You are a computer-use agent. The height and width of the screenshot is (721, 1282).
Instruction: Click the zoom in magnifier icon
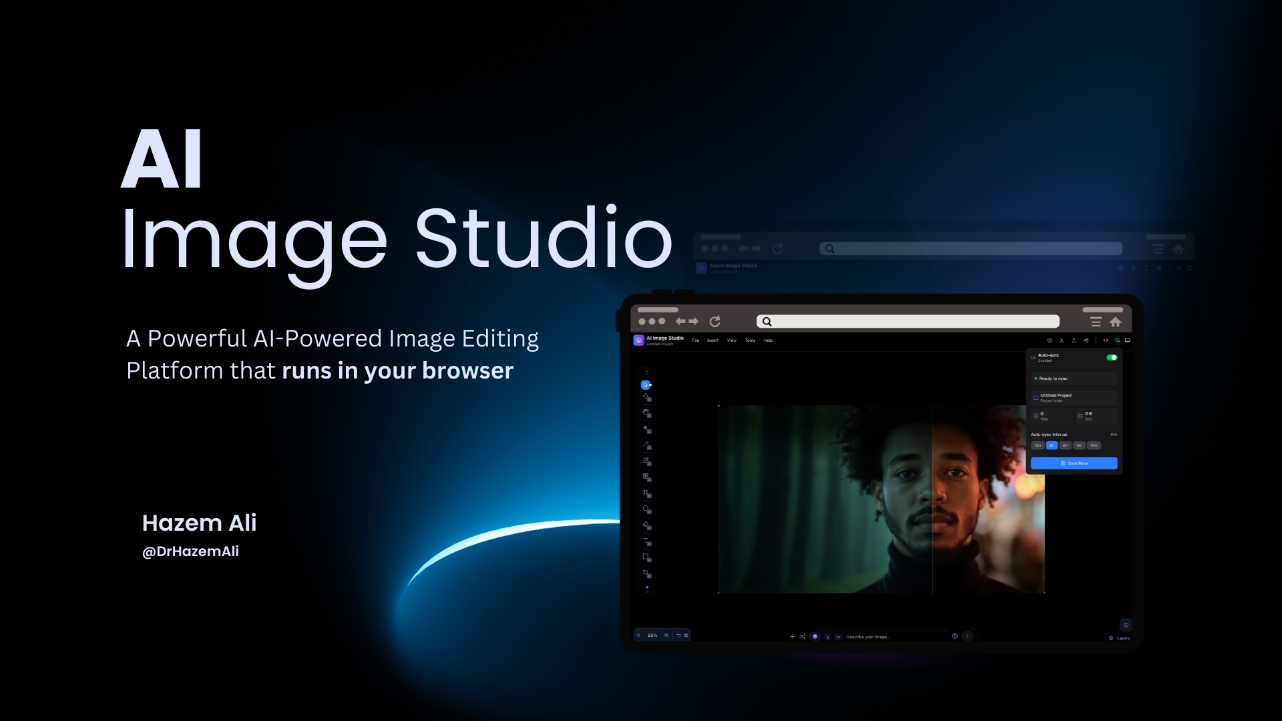coord(666,636)
